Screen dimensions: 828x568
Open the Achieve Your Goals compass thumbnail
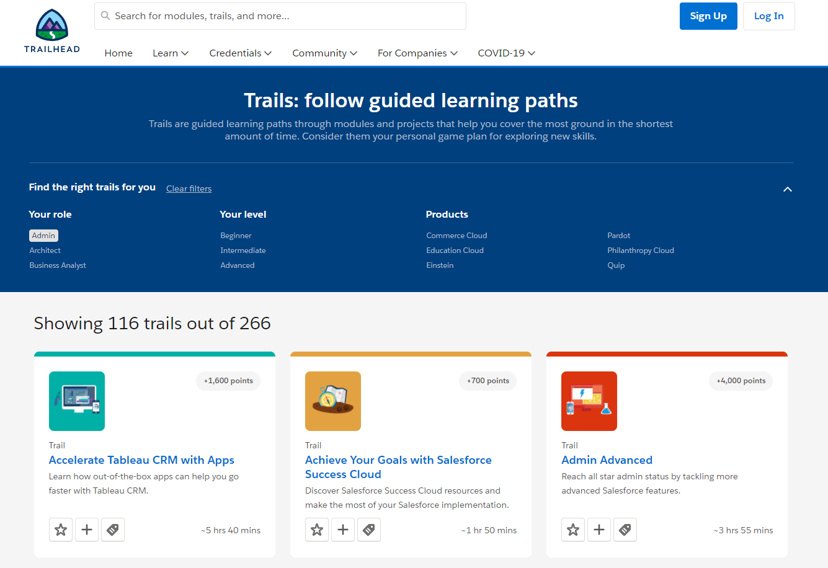333,401
